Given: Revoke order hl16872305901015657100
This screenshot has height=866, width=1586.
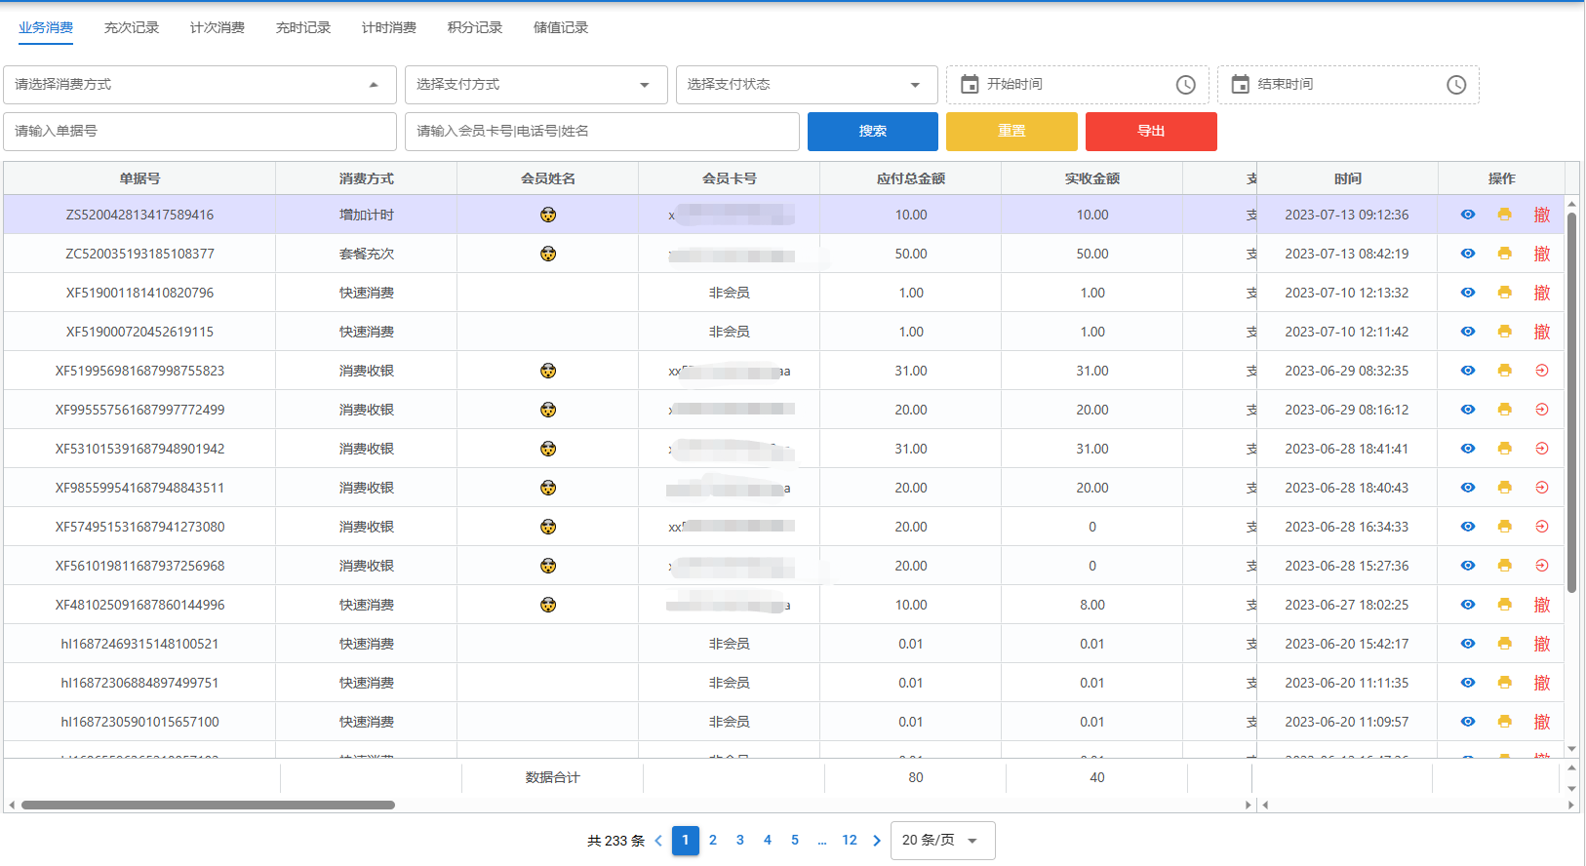Looking at the screenshot, I should [1542, 722].
